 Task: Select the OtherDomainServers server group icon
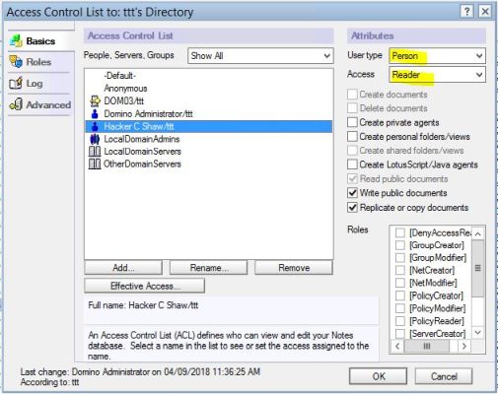[95, 164]
